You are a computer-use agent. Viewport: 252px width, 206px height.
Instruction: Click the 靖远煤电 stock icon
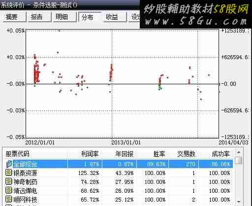click(x=9, y=190)
